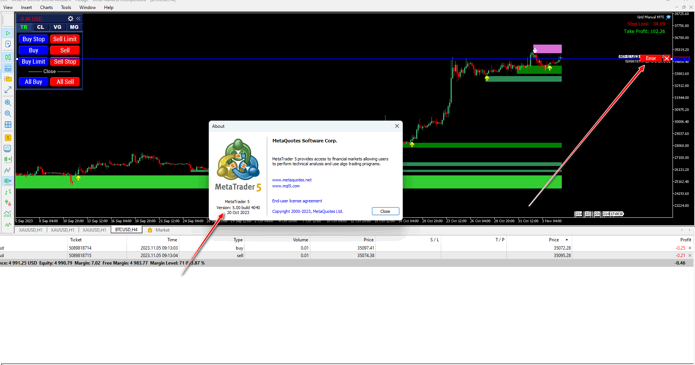Dismiss the red Error label with X

coord(667,58)
